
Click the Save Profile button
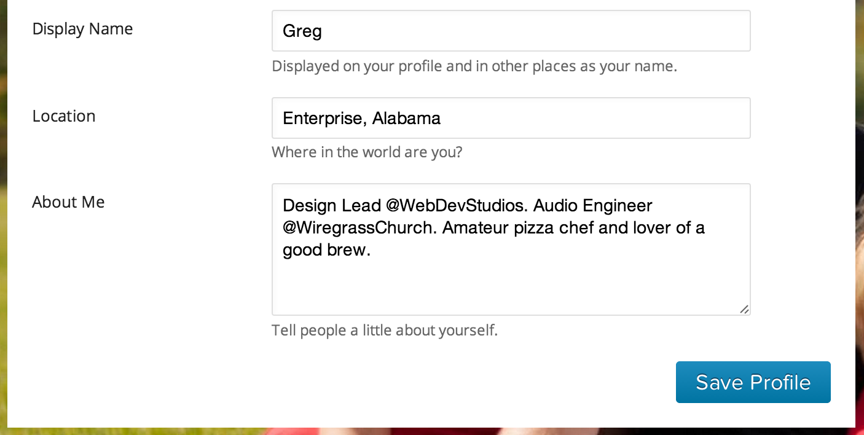[753, 382]
